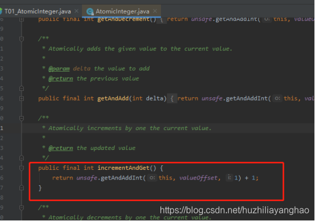The image size is (315, 221).
Task: Click the @param tag in the javadoc
Action: (59, 69)
